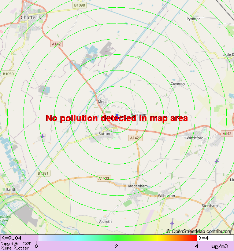Click the '>=4' upper scale limit box

pyautogui.click(x=215, y=238)
